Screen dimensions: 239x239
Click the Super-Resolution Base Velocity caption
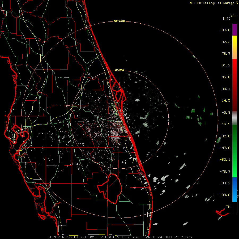click(x=121, y=237)
